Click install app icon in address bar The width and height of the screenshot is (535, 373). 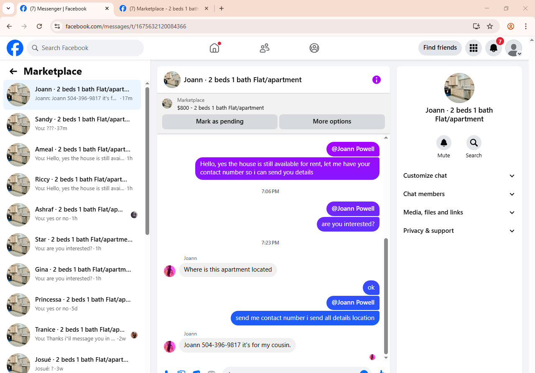pos(476,26)
